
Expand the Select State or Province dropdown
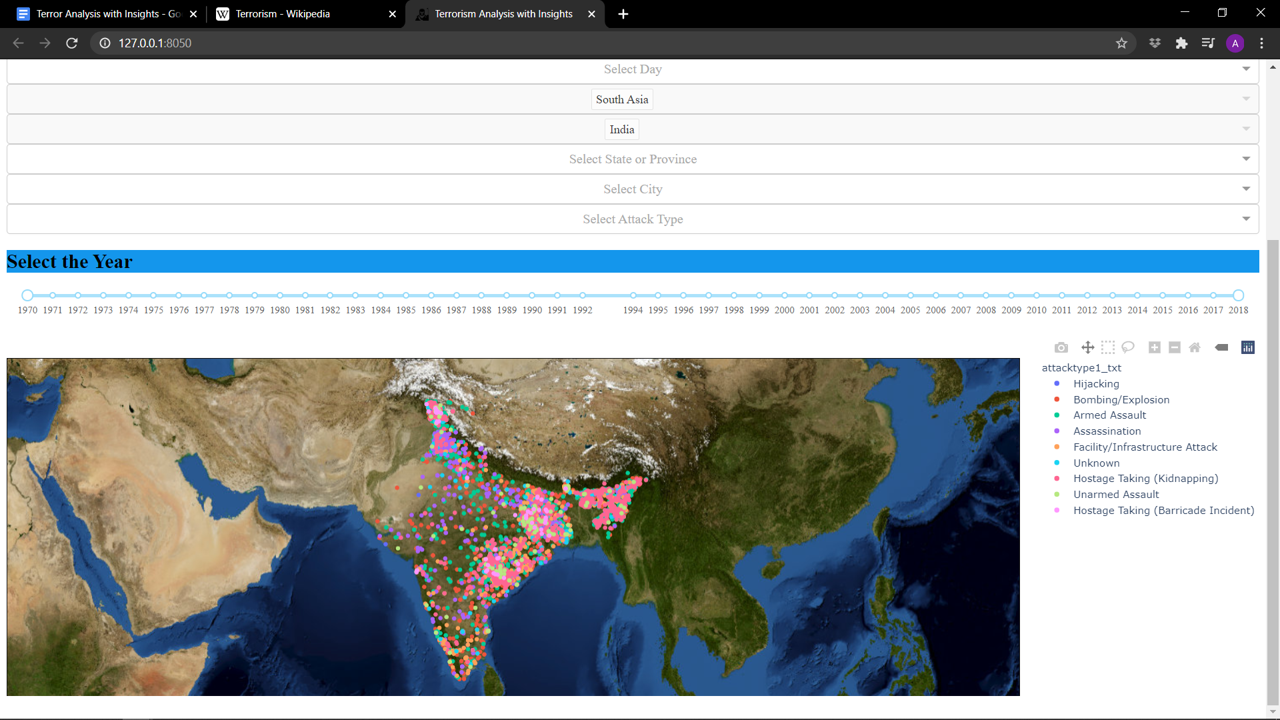[632, 159]
